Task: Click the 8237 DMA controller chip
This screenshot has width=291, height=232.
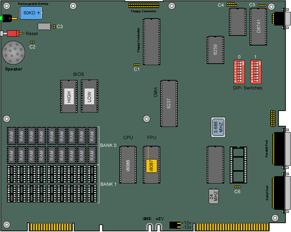Action: [x=168, y=103]
